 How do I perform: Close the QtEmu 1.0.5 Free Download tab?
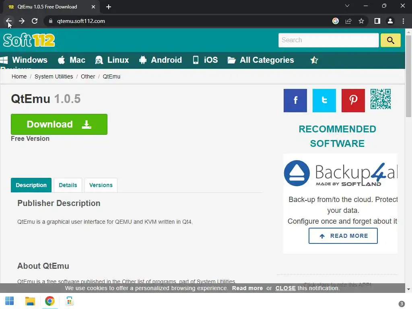click(93, 7)
